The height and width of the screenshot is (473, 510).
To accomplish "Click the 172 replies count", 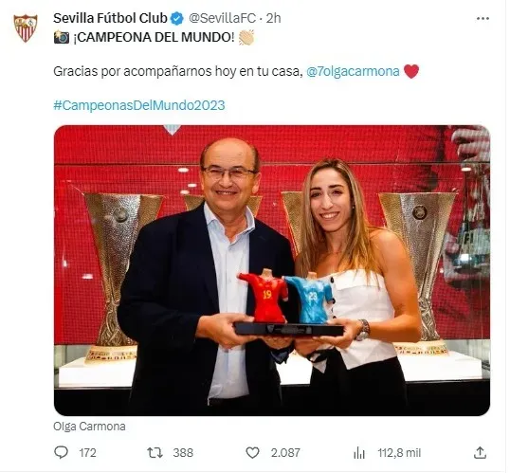I will (x=87, y=453).
